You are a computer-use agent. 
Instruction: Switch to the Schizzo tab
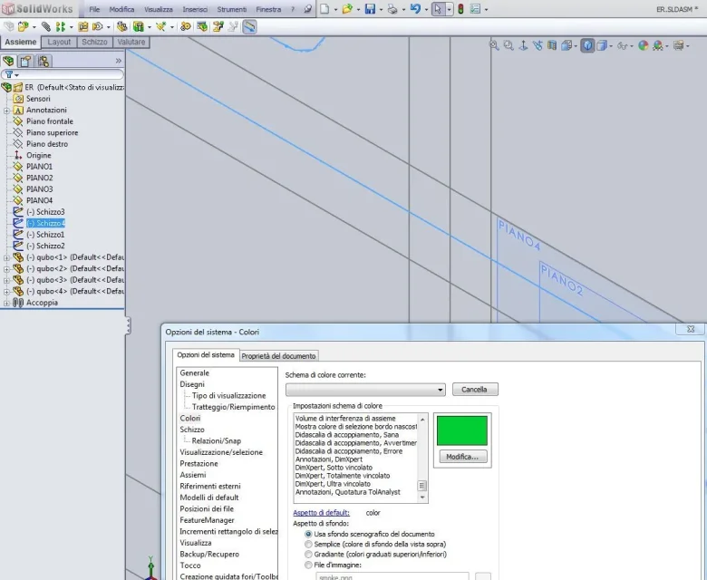[94, 42]
